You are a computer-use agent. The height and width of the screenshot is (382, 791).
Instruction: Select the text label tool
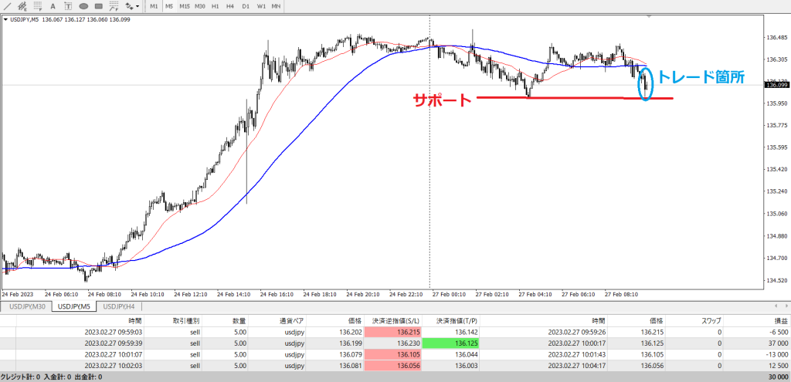tap(68, 6)
